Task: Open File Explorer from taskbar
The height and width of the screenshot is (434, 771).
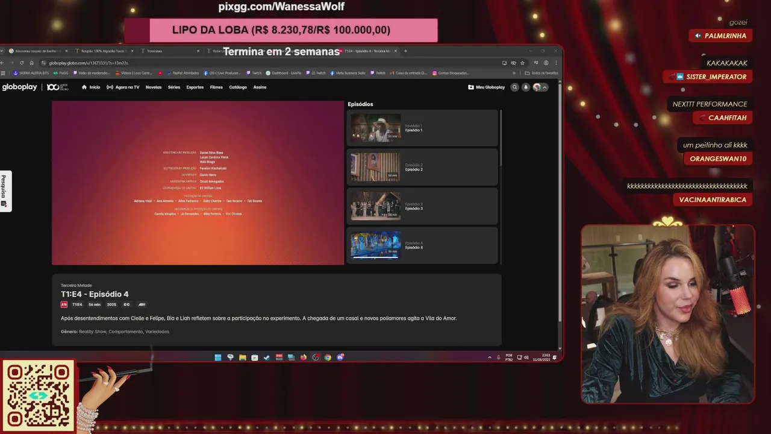Action: tap(242, 357)
